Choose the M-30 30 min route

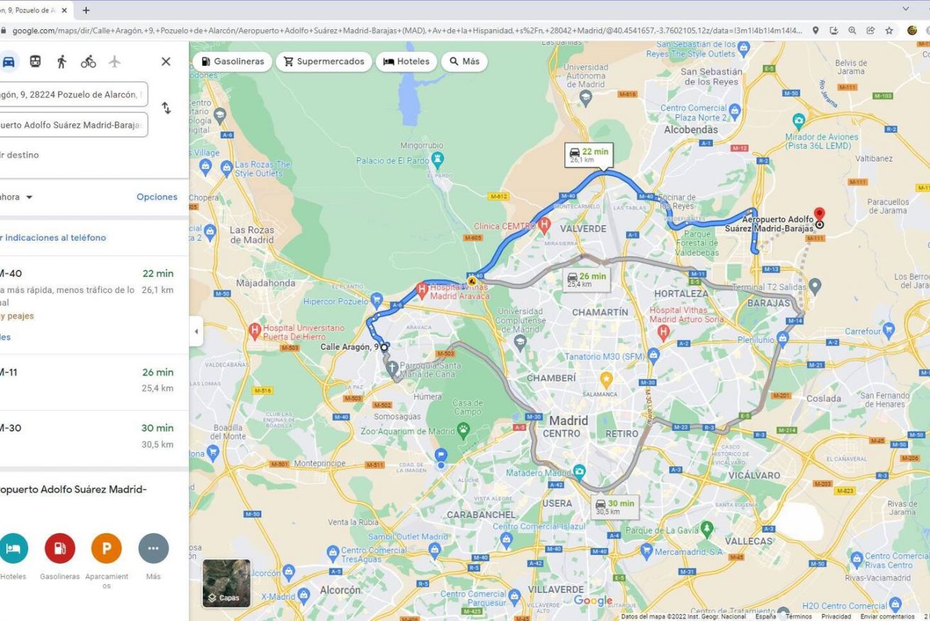94,438
